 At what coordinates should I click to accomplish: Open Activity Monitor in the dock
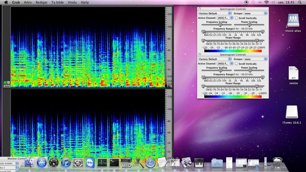click(102, 163)
